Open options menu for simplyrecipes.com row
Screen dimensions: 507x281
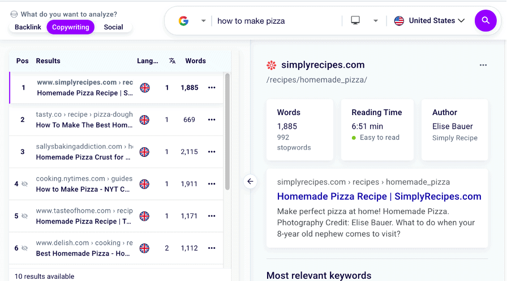click(212, 87)
